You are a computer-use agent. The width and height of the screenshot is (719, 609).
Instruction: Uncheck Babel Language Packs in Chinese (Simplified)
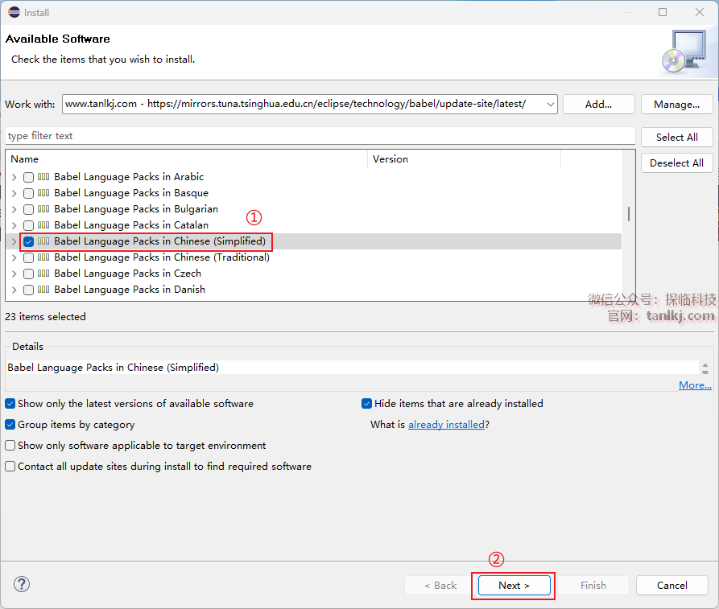(x=28, y=241)
